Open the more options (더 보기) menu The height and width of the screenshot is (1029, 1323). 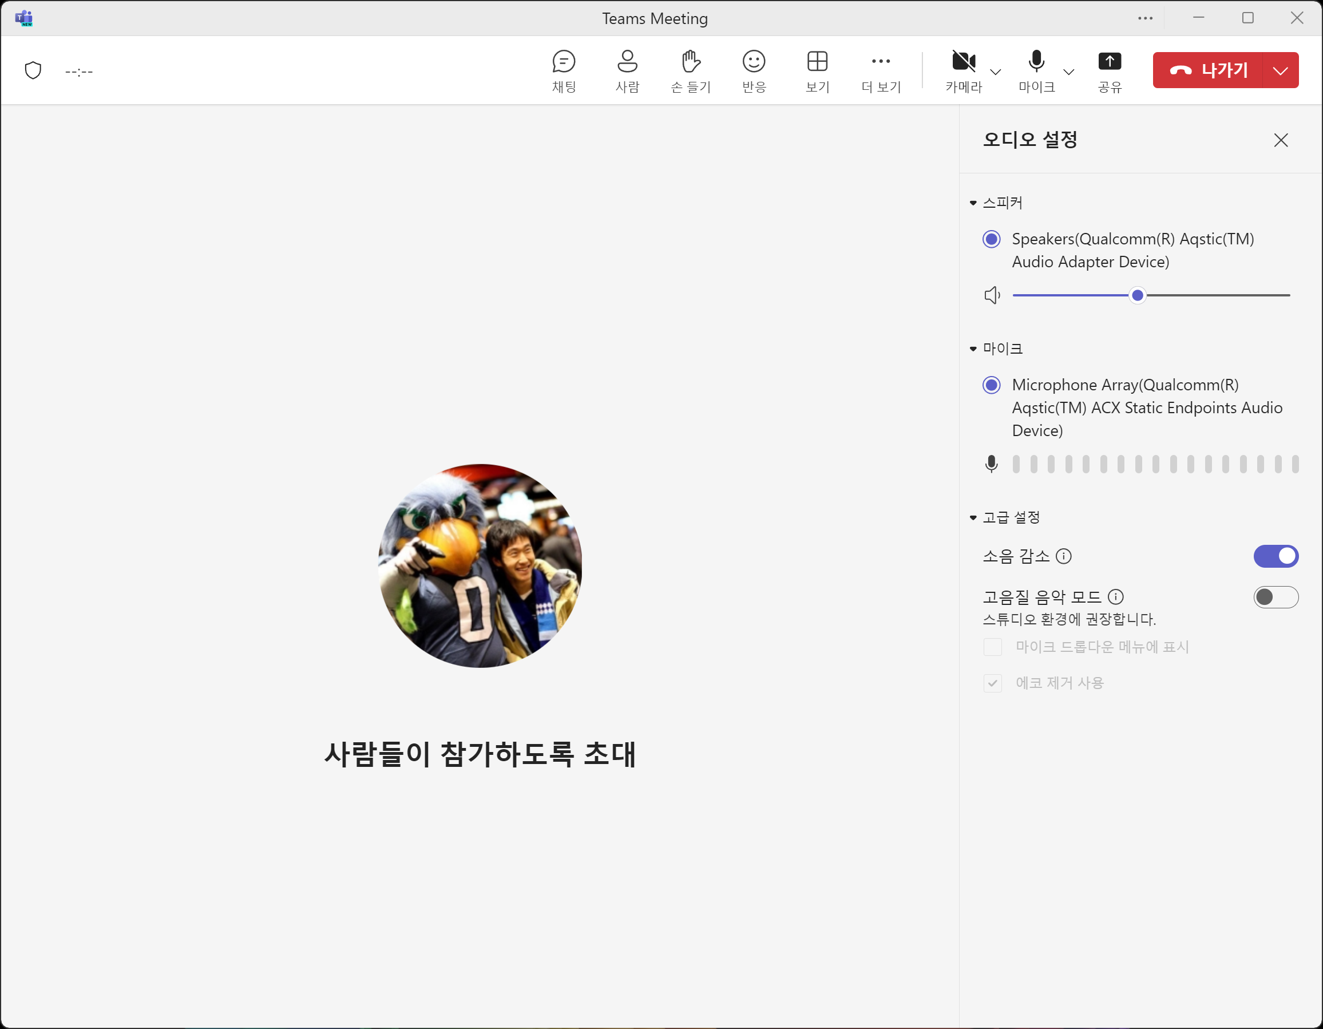[x=880, y=70]
